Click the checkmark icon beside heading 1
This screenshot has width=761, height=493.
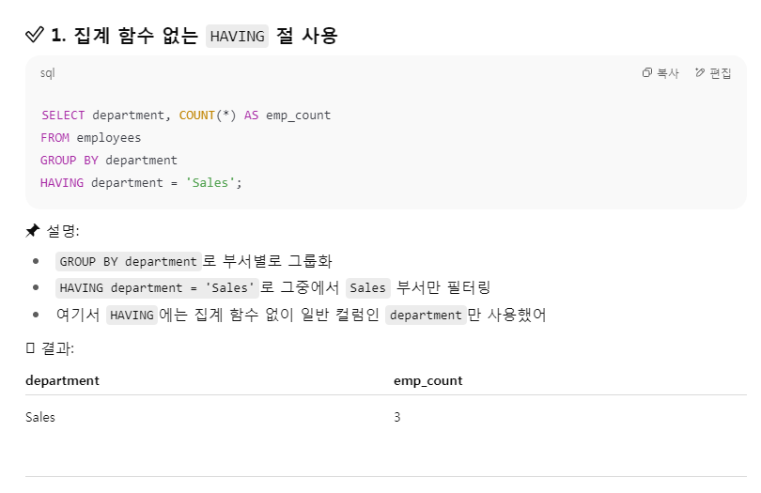[x=35, y=35]
